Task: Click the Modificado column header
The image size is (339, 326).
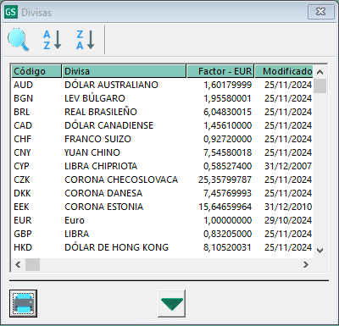Action: 284,71
